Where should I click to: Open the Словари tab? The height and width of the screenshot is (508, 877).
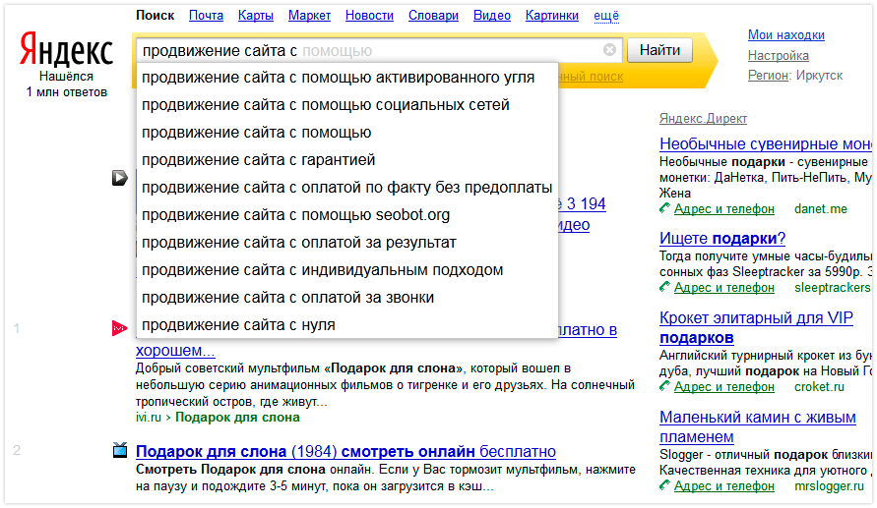pyautogui.click(x=433, y=16)
